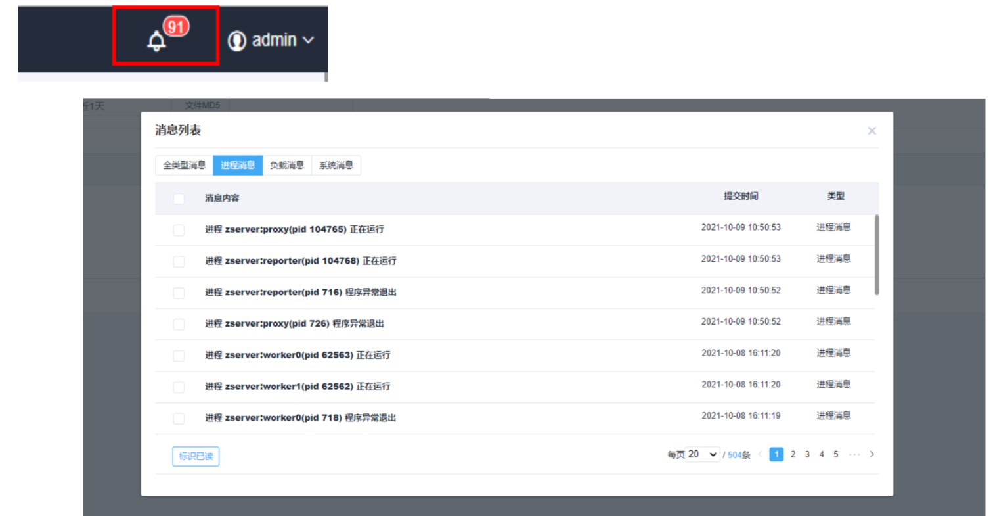Close the 消息列表 dialog with X
The image size is (993, 516).
click(x=872, y=131)
